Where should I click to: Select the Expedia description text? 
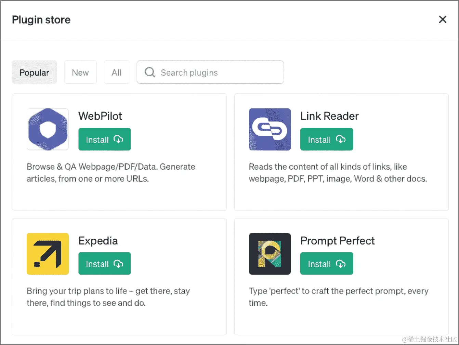(x=108, y=297)
